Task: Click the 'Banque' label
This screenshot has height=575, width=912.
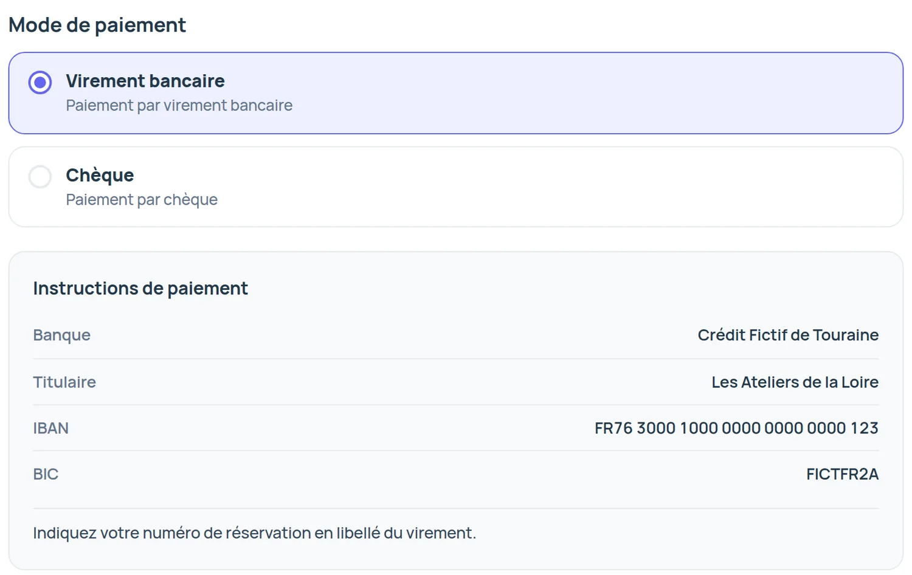Action: click(61, 336)
